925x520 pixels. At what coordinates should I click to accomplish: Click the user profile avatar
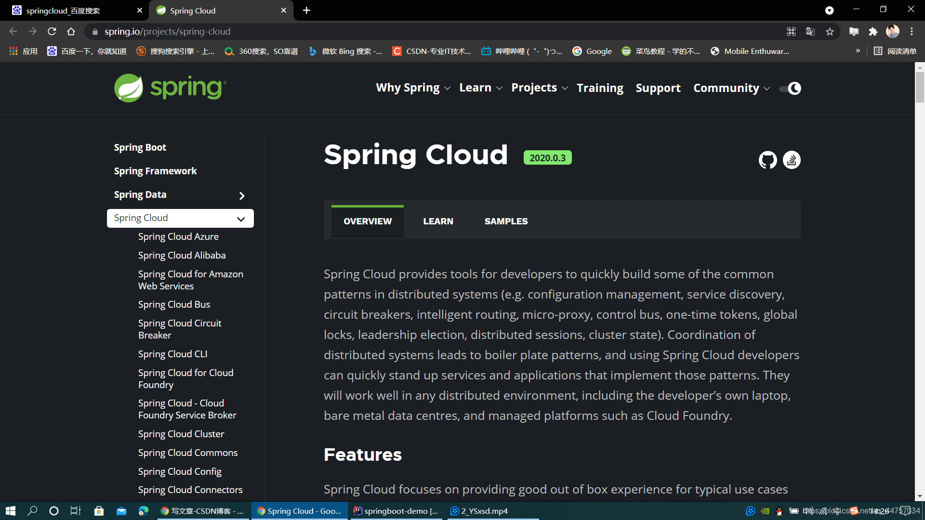click(x=893, y=31)
